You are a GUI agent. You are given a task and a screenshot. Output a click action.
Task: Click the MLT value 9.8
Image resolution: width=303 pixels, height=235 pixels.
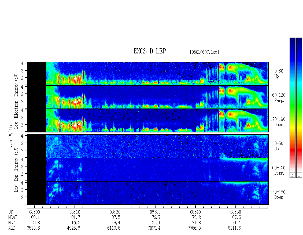coord(37,223)
